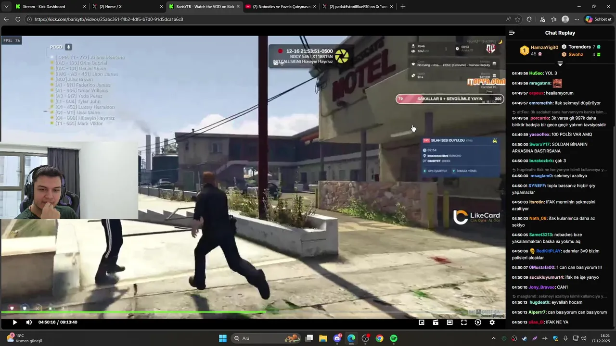Toggle Read aloud in address bar
Image resolution: width=616 pixels, height=346 pixels.
pyautogui.click(x=508, y=19)
